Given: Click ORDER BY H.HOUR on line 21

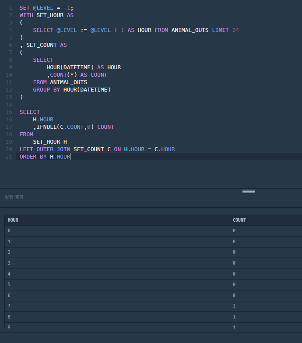Looking at the screenshot, I should 45,157.
